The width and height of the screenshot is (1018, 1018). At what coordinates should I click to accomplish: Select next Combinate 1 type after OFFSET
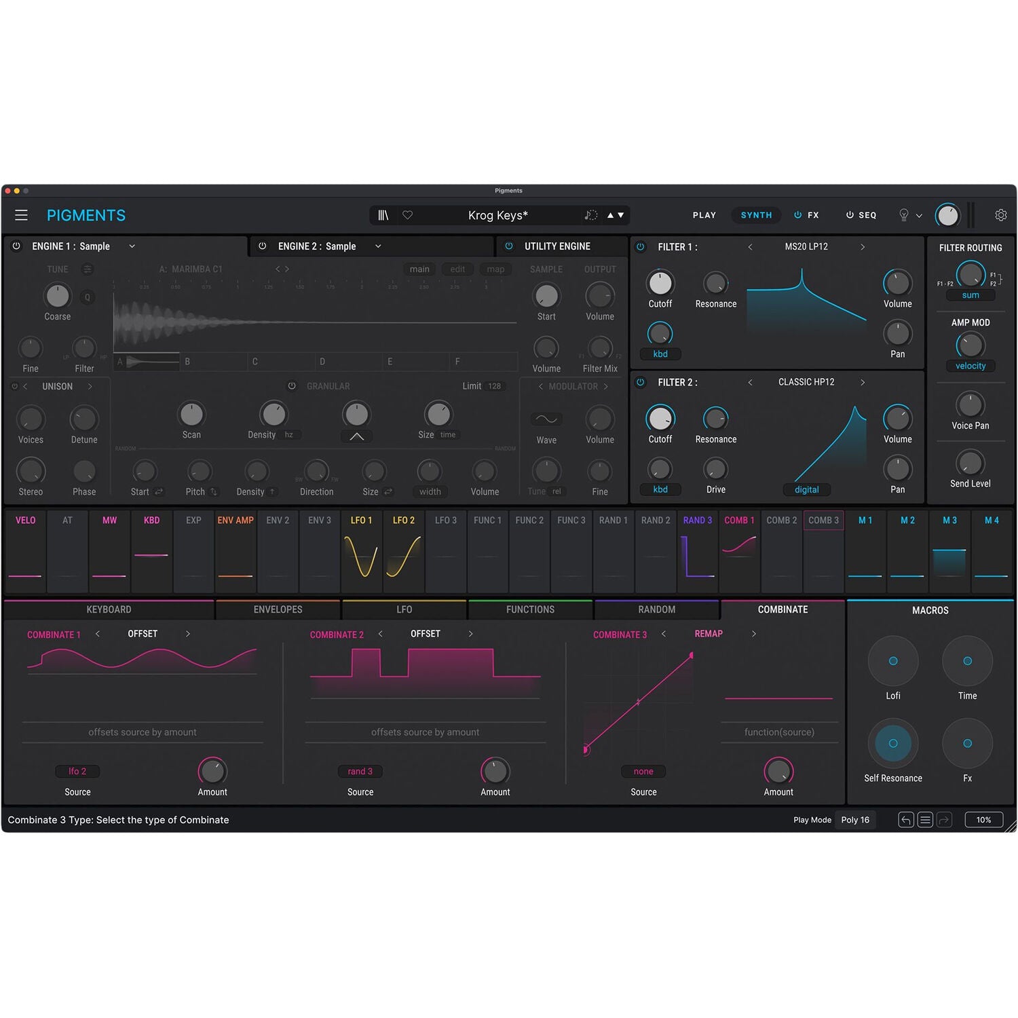[x=188, y=634]
